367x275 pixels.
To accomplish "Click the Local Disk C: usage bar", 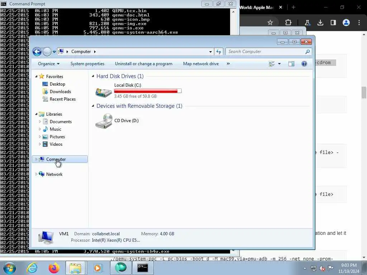I will pos(148,91).
